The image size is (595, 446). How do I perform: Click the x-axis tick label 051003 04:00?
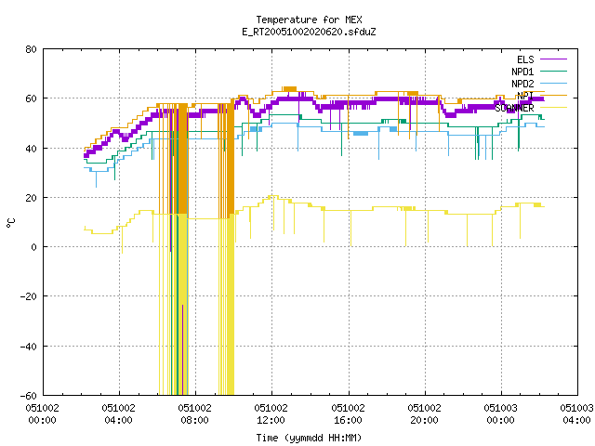576,413
